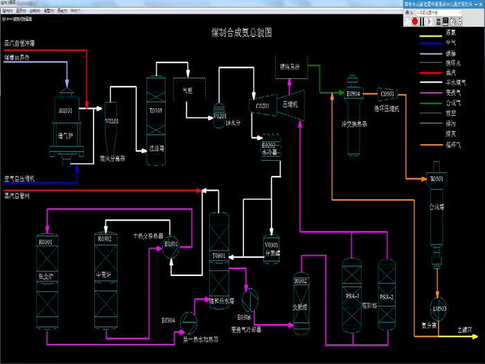This screenshot has height=364, width=485.
Task: Click the L0503 ammonia separator icon
Action: [436, 306]
